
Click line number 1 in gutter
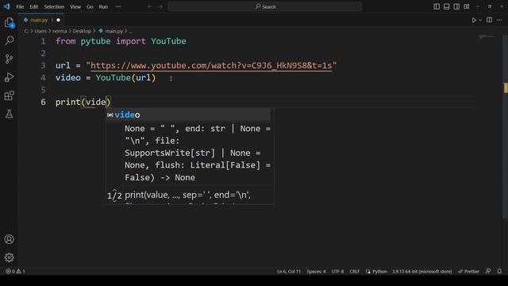(43, 41)
